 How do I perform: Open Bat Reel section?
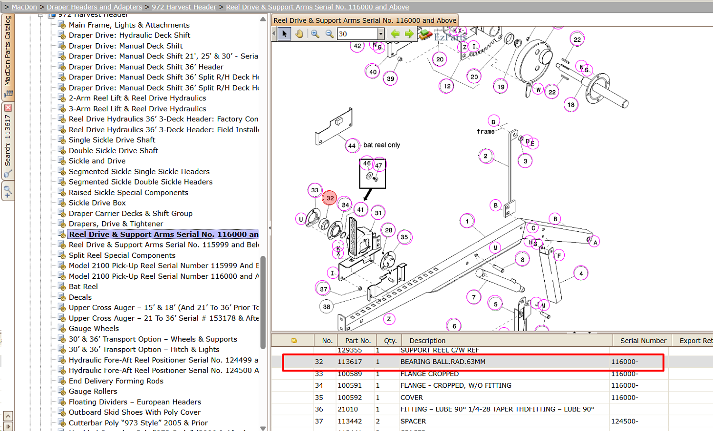(x=83, y=286)
